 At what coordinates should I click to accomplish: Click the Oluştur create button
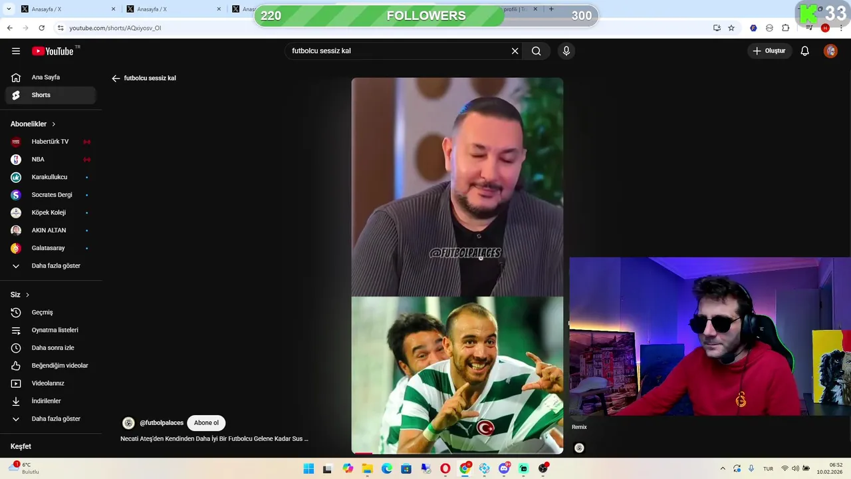tap(769, 51)
